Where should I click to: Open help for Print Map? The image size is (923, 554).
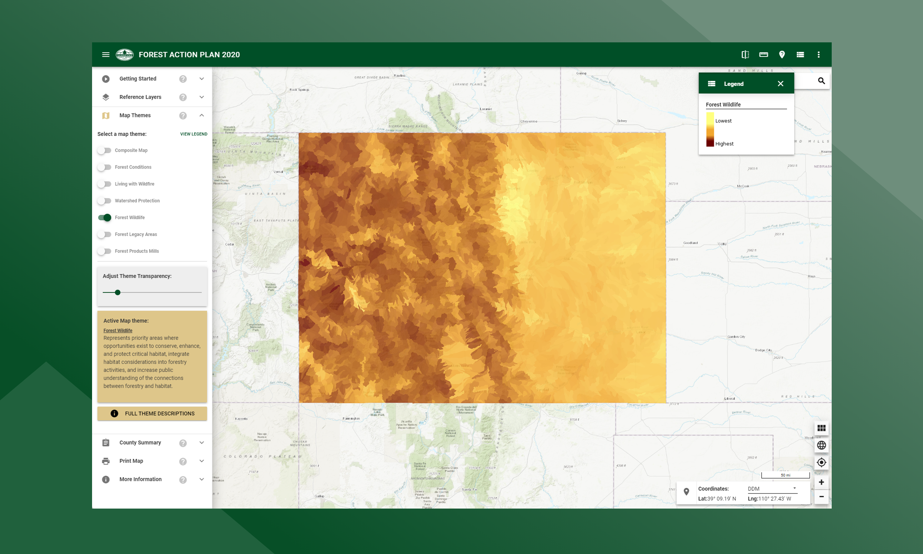pos(183,461)
